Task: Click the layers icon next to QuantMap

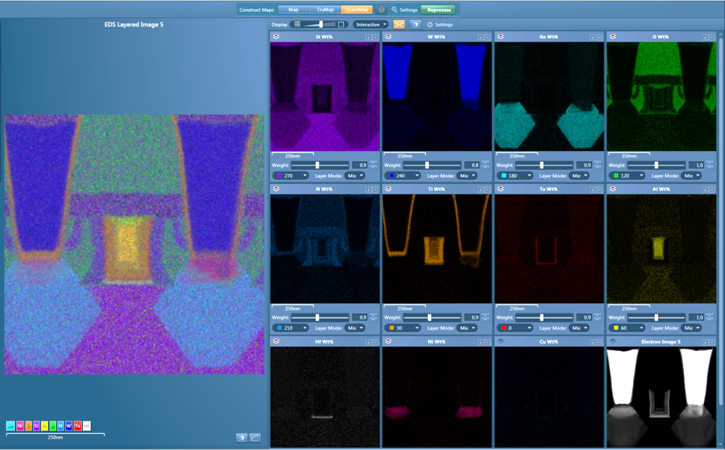Action: tap(381, 10)
